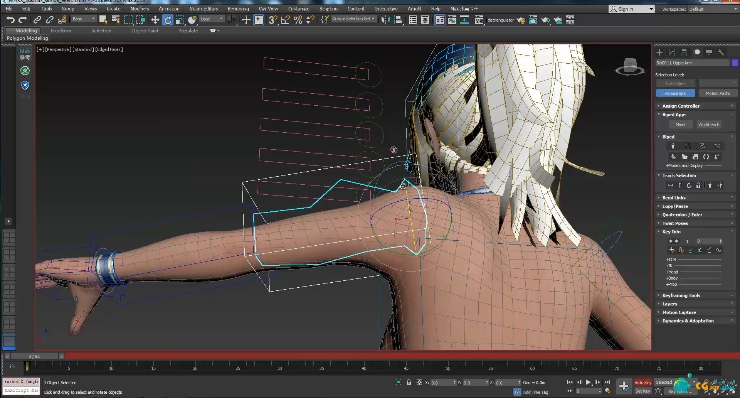The image size is (740, 398).
Task: Click the Select and Place tool
Action: coord(192,20)
